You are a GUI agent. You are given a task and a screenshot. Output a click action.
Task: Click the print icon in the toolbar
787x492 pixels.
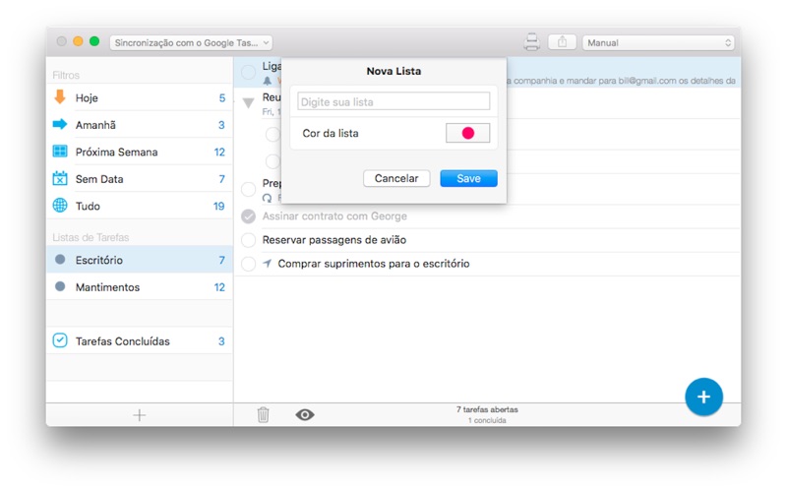point(532,42)
